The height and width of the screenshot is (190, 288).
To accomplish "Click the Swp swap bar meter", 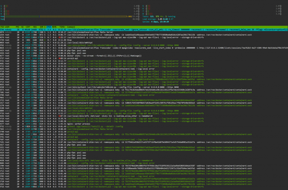I will click(70, 19).
